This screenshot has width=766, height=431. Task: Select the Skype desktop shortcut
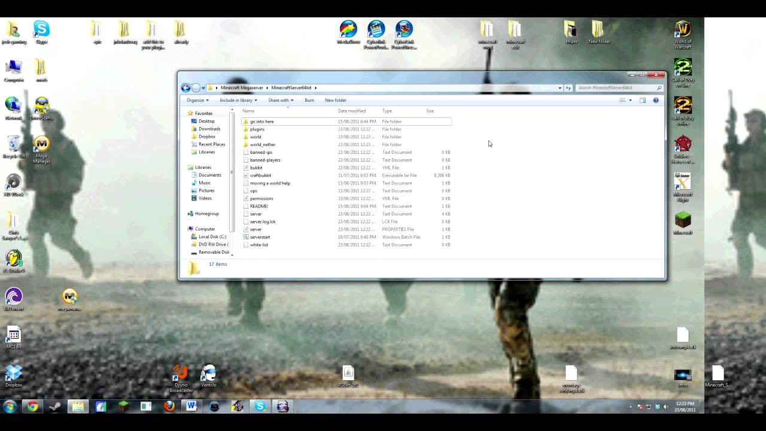click(41, 32)
